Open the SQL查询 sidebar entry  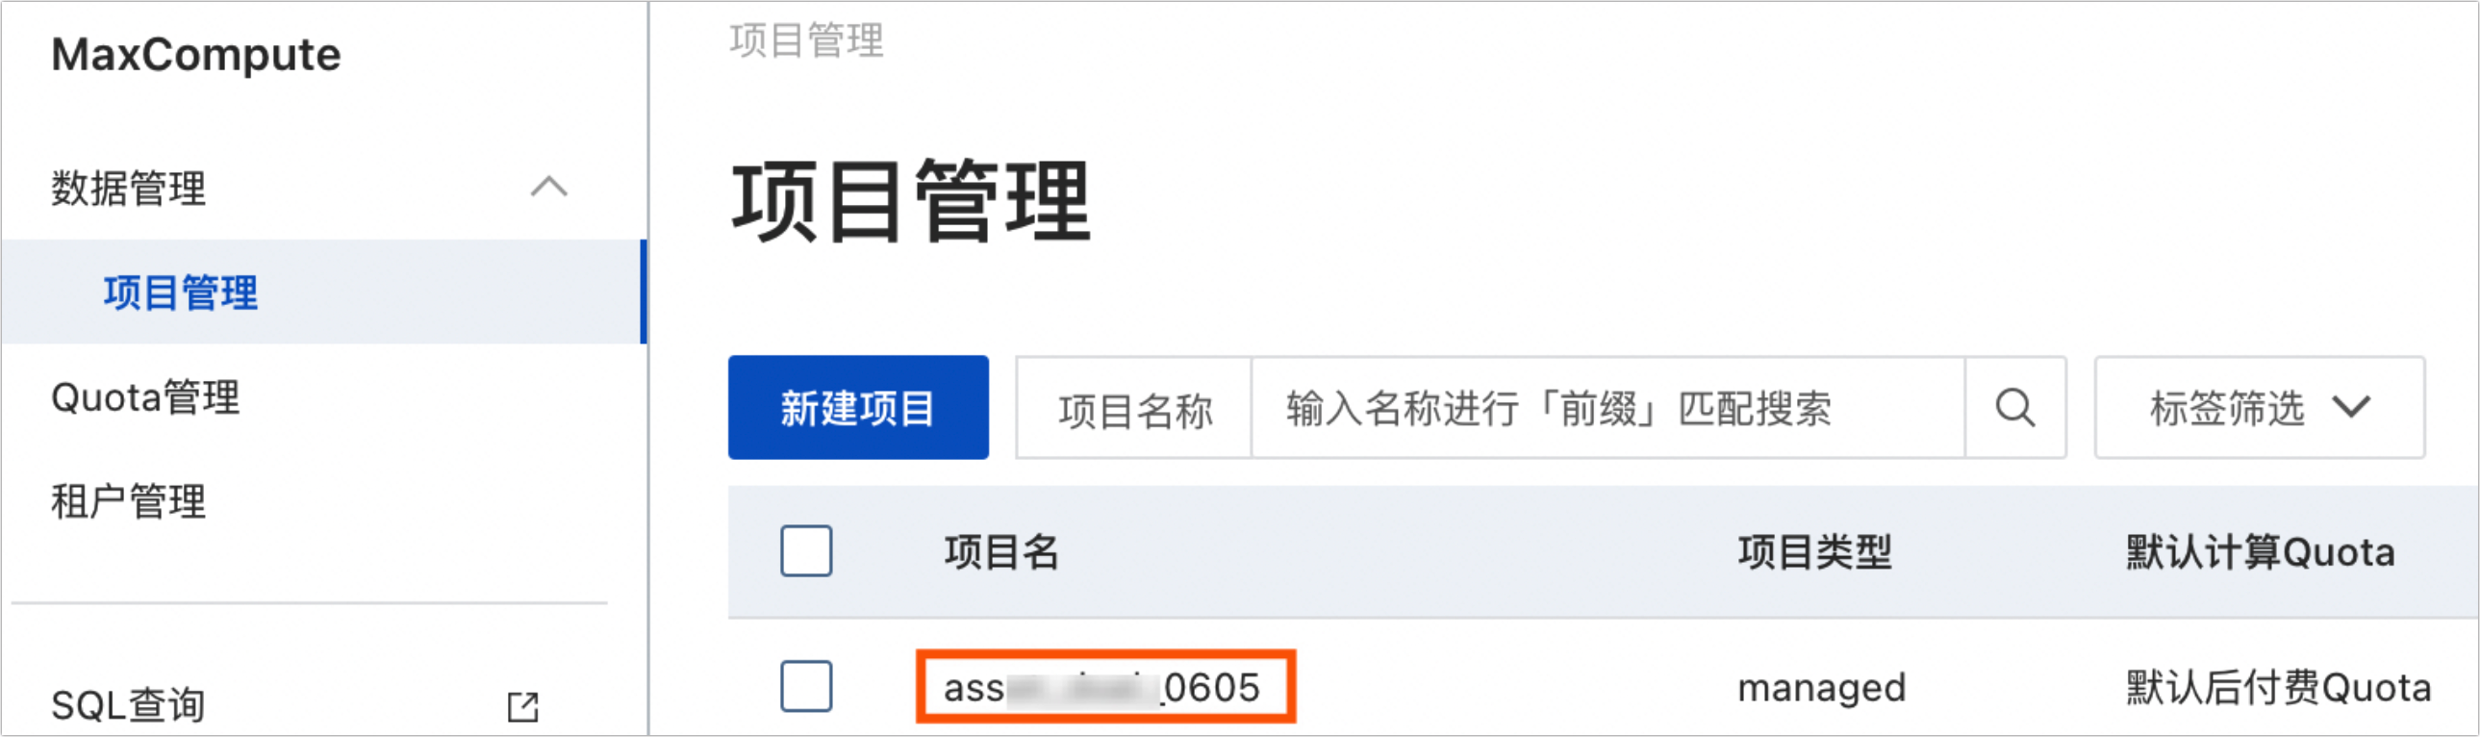tap(128, 705)
